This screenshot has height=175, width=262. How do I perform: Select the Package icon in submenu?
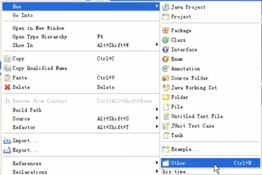tap(166, 31)
